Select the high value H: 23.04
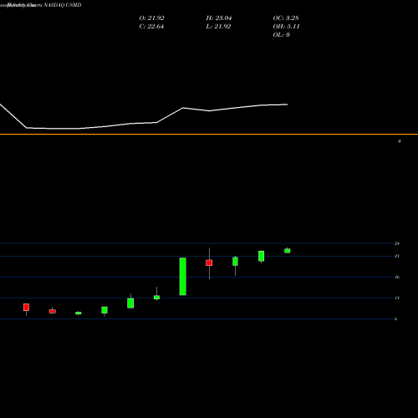This screenshot has height=418, width=418. (x=219, y=18)
